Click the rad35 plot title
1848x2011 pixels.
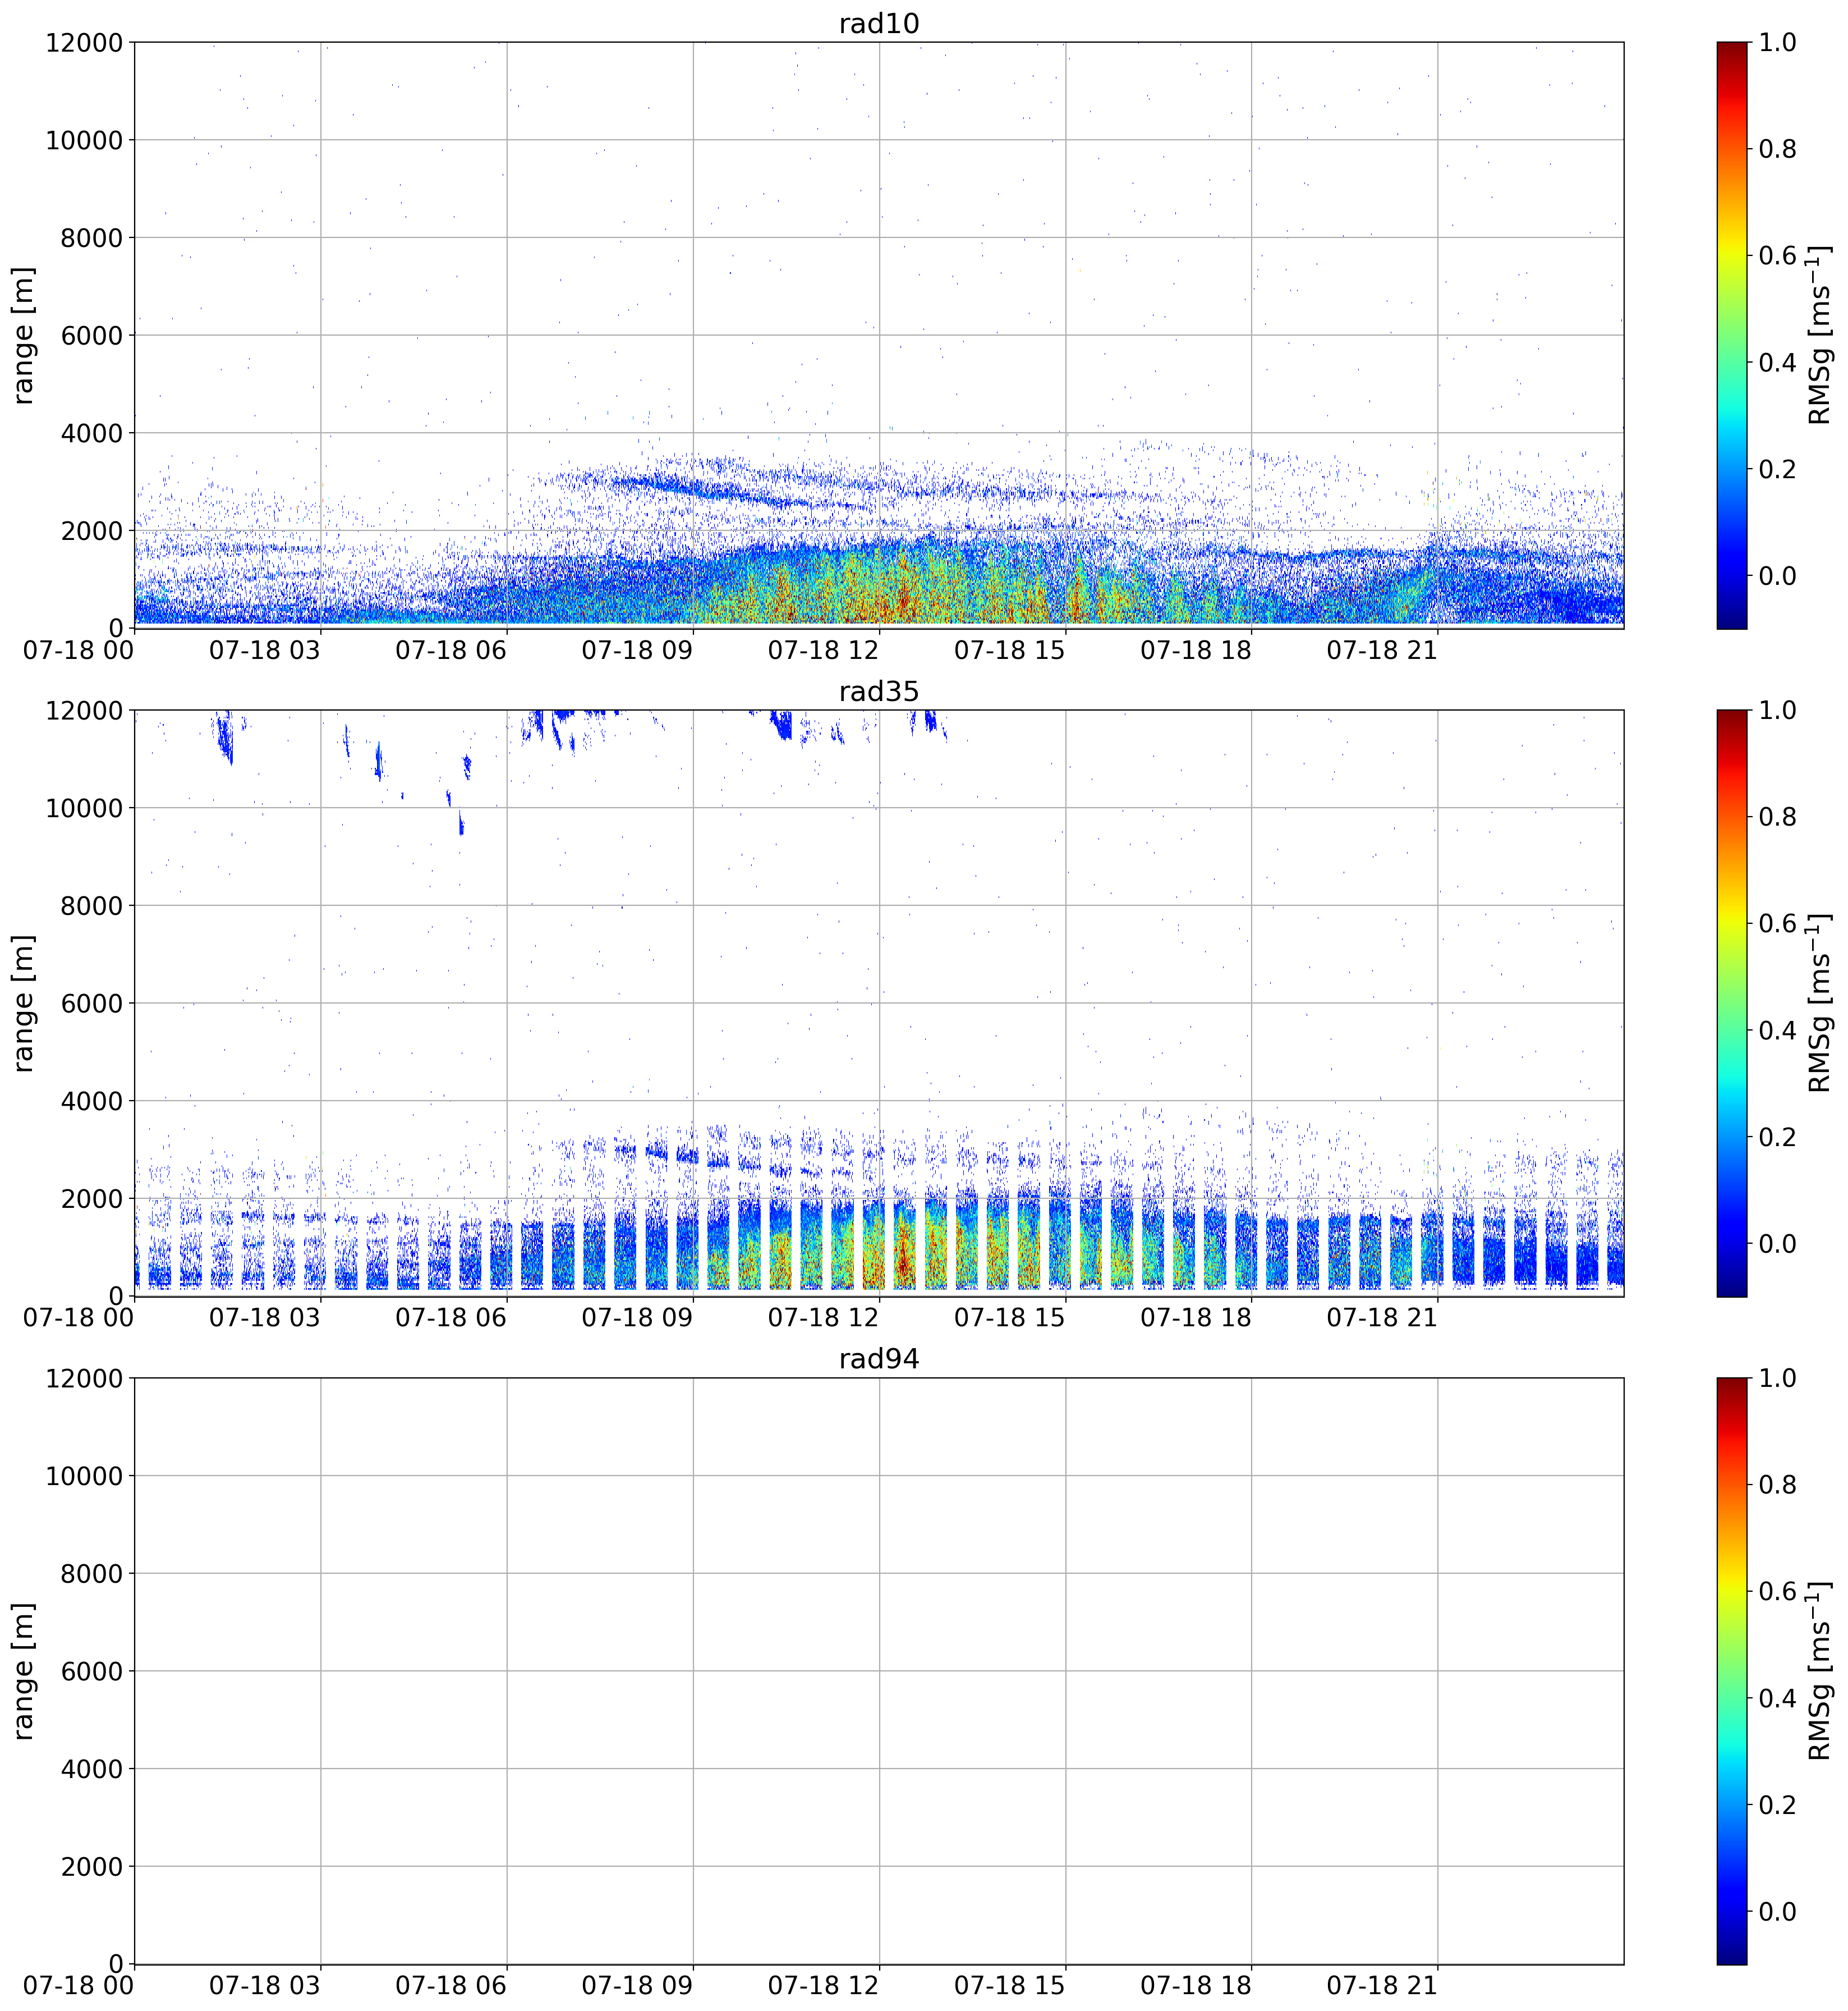coord(878,693)
